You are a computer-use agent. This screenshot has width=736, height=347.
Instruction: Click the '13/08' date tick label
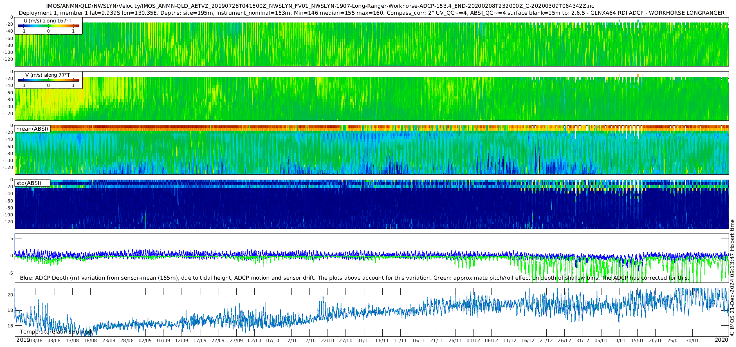pos(72,340)
